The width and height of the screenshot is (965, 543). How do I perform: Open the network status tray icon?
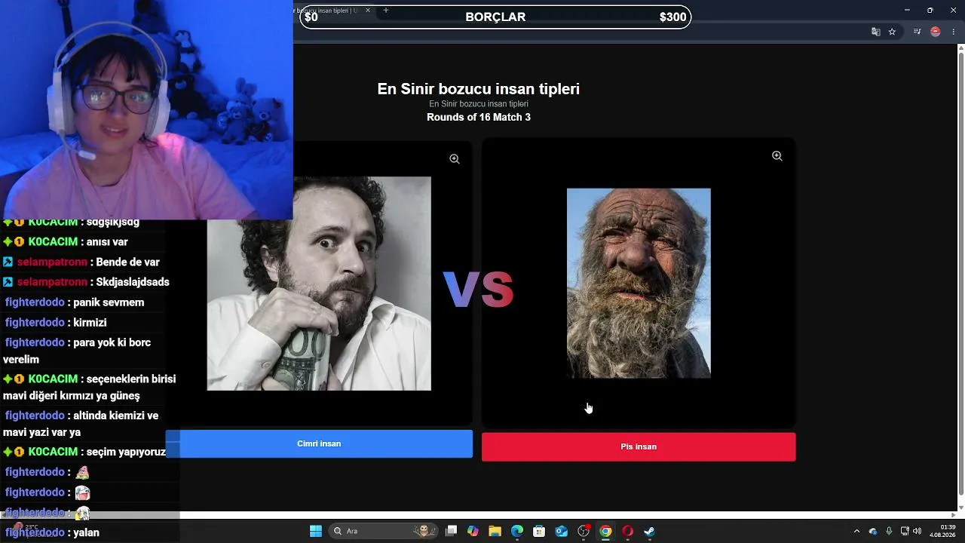click(905, 531)
